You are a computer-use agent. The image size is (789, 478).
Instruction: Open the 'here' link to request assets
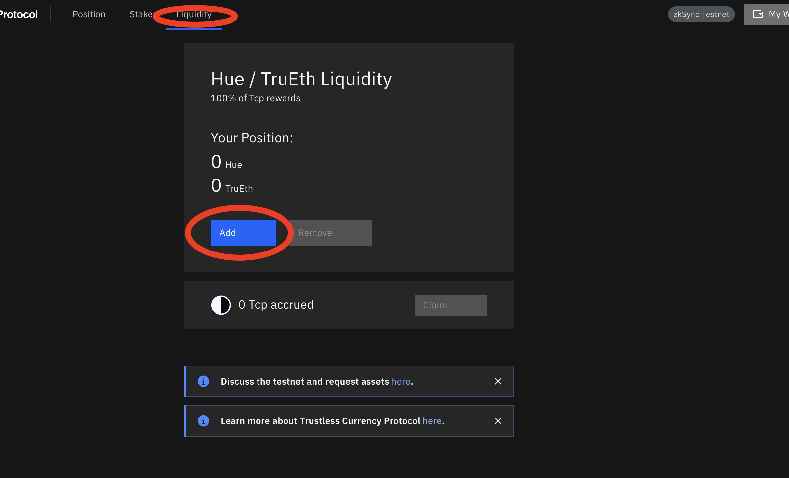tap(401, 381)
